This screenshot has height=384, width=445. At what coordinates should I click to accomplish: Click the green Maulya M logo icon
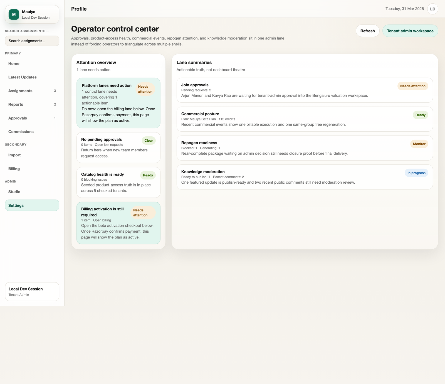coord(14,14)
